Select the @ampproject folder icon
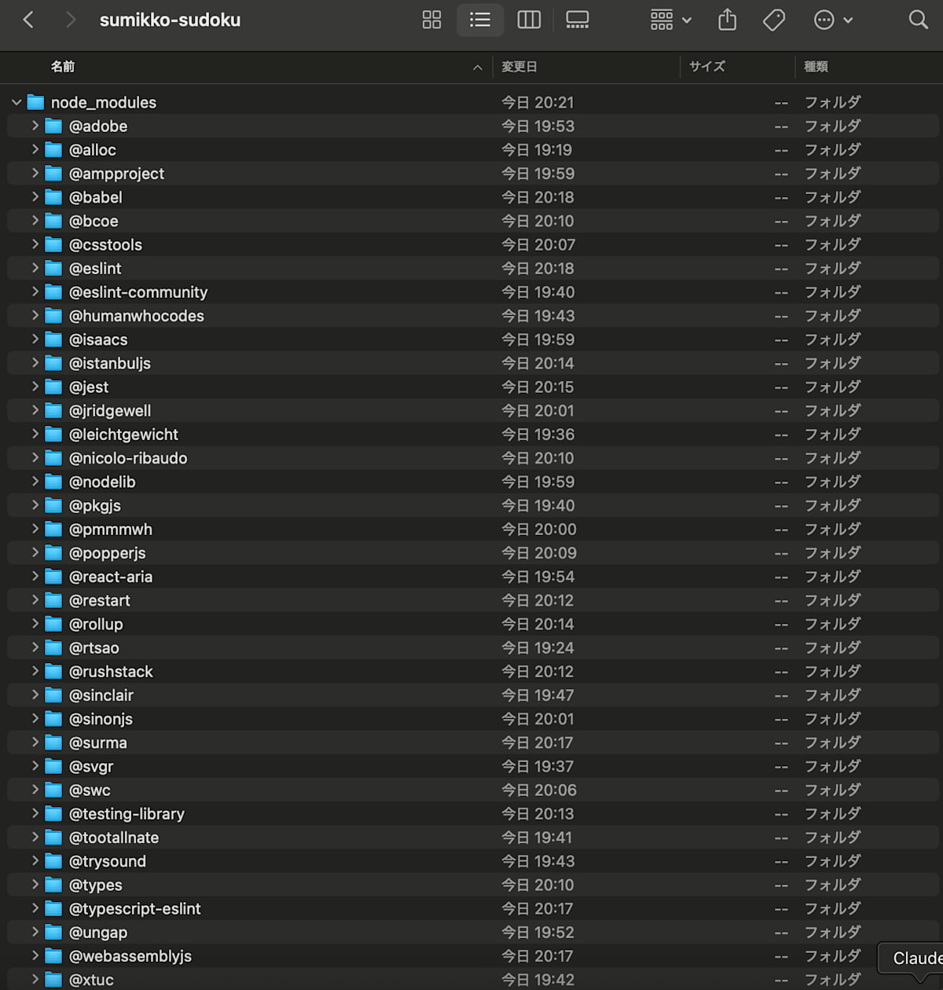The image size is (943, 990). [53, 174]
